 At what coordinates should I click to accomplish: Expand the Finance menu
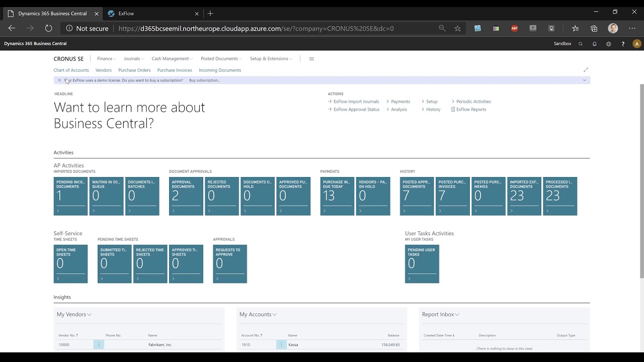pyautogui.click(x=107, y=59)
